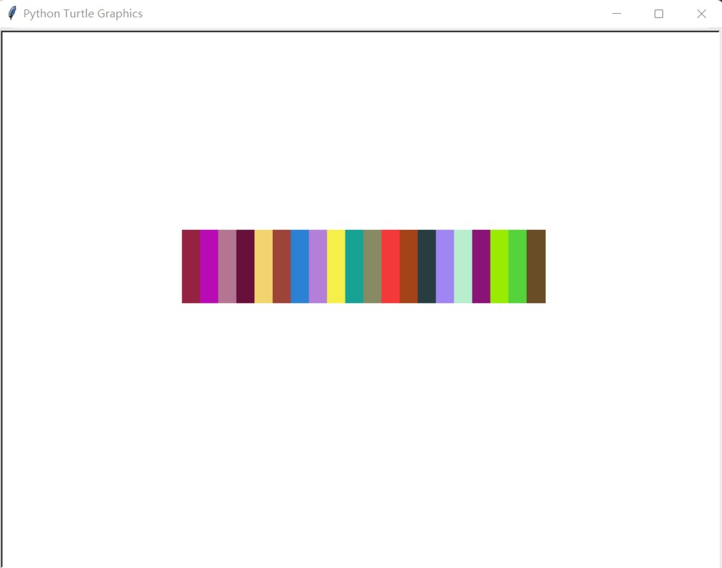This screenshot has height=568, width=722.
Task: Click the magenta color stripe
Action: click(209, 266)
